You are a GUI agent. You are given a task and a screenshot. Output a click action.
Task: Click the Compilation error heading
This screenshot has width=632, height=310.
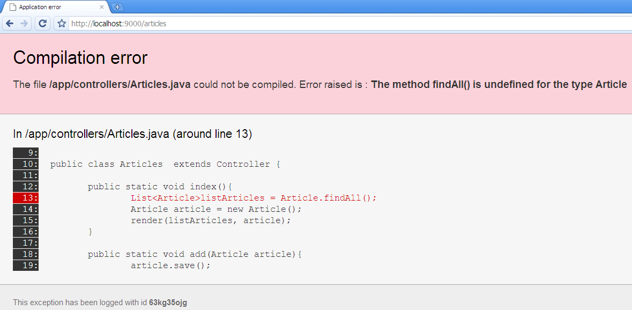80,58
